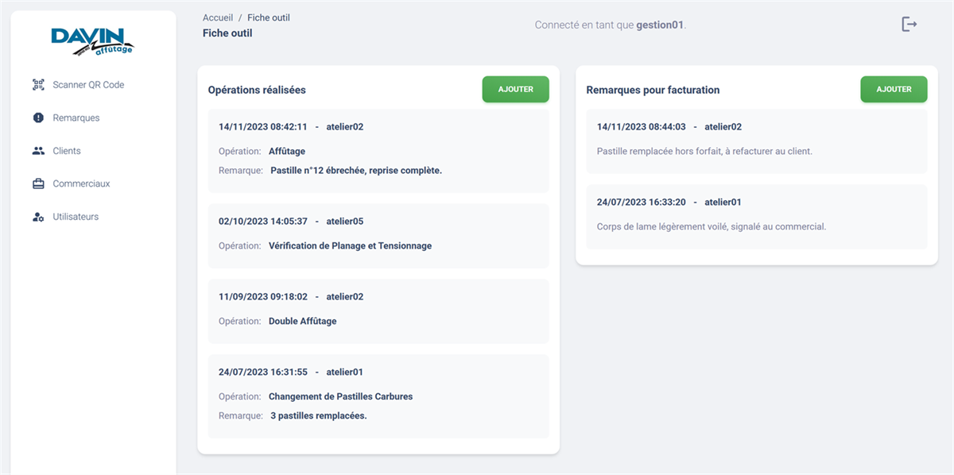Click the Remarques pour facturation heading
Image resolution: width=954 pixels, height=475 pixels.
[x=653, y=90]
